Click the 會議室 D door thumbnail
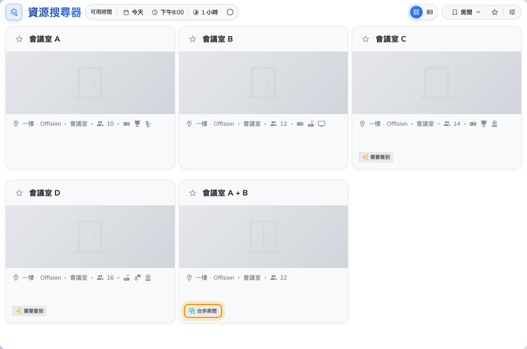 click(90, 237)
